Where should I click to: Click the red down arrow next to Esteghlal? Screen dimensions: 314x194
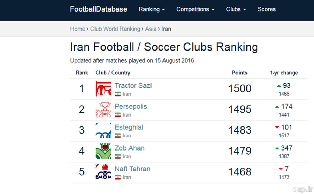[277, 127]
